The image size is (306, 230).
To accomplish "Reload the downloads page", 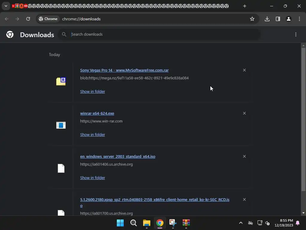I will click(x=28, y=19).
